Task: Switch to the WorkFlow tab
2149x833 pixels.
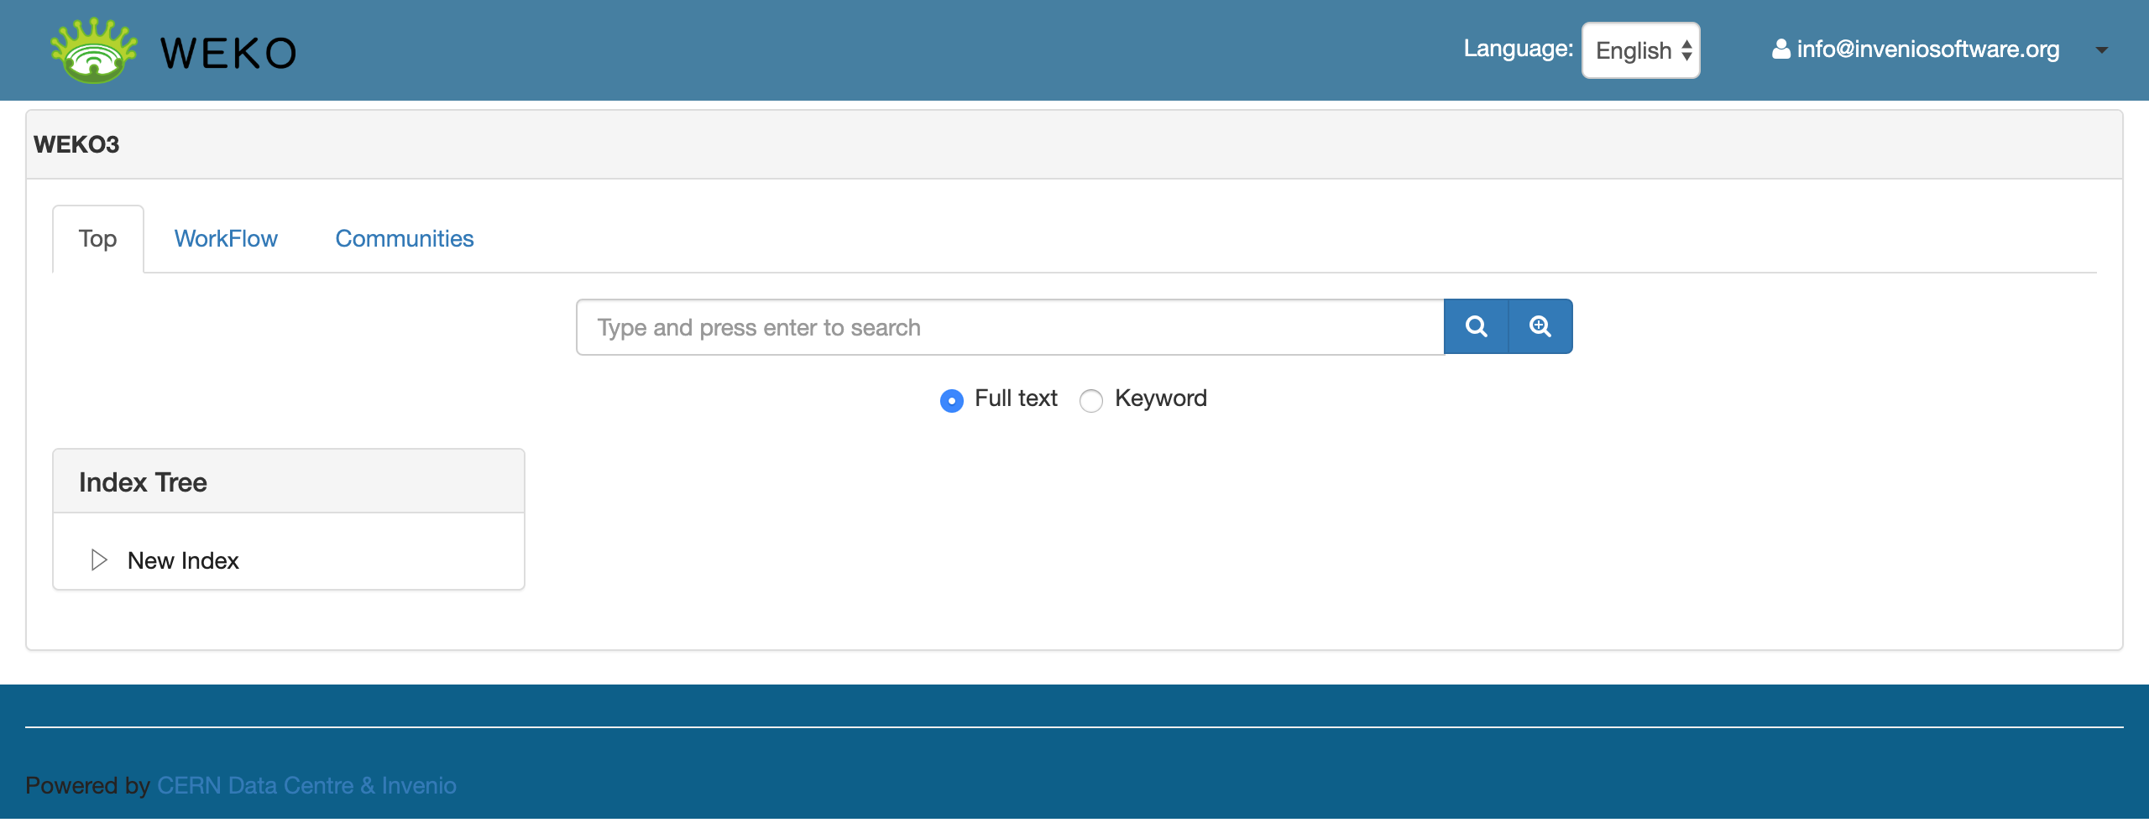Action: pyautogui.click(x=226, y=239)
